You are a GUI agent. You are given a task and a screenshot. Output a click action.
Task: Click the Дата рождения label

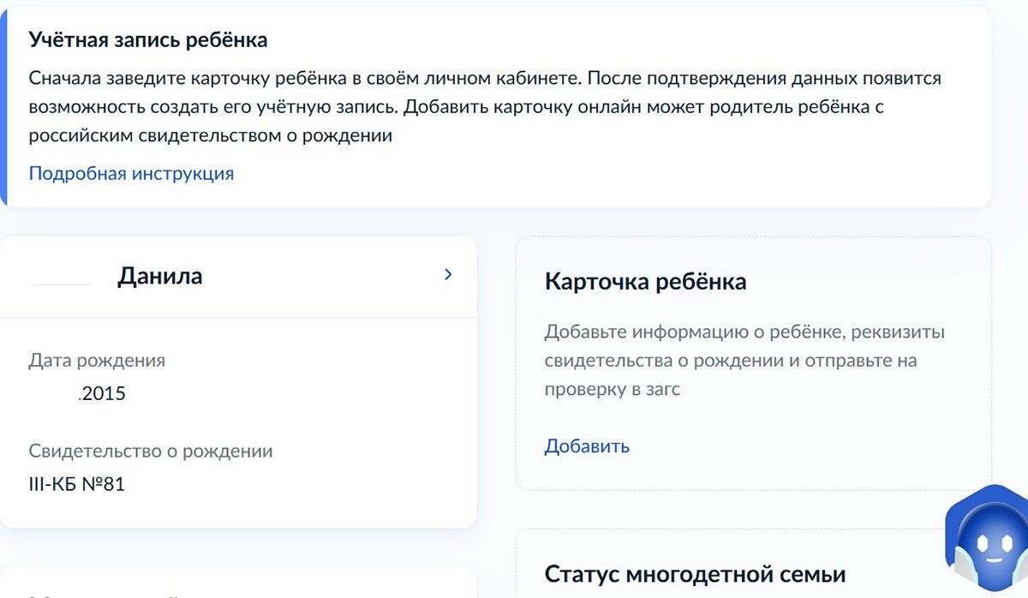click(97, 360)
